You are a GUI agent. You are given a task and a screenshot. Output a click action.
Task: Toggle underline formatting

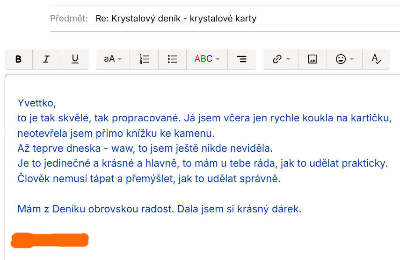click(75, 59)
